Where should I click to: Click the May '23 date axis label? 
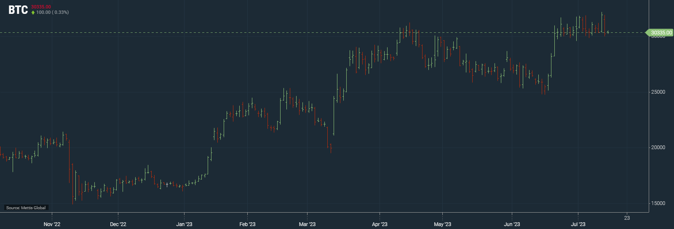(442, 224)
